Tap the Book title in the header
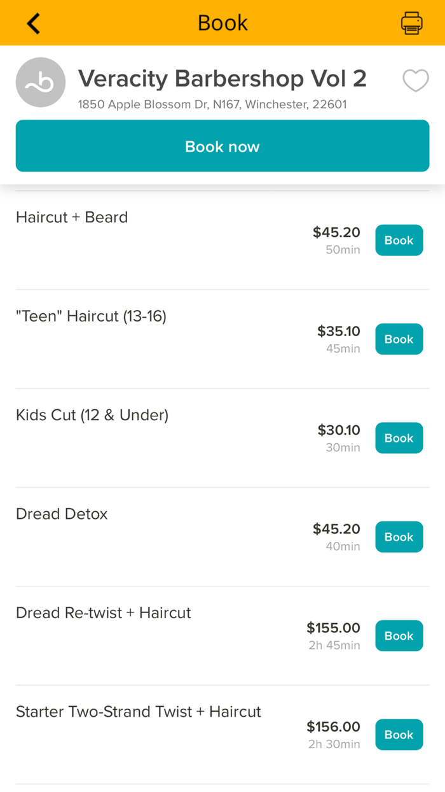The height and width of the screenshot is (792, 445). tap(222, 22)
